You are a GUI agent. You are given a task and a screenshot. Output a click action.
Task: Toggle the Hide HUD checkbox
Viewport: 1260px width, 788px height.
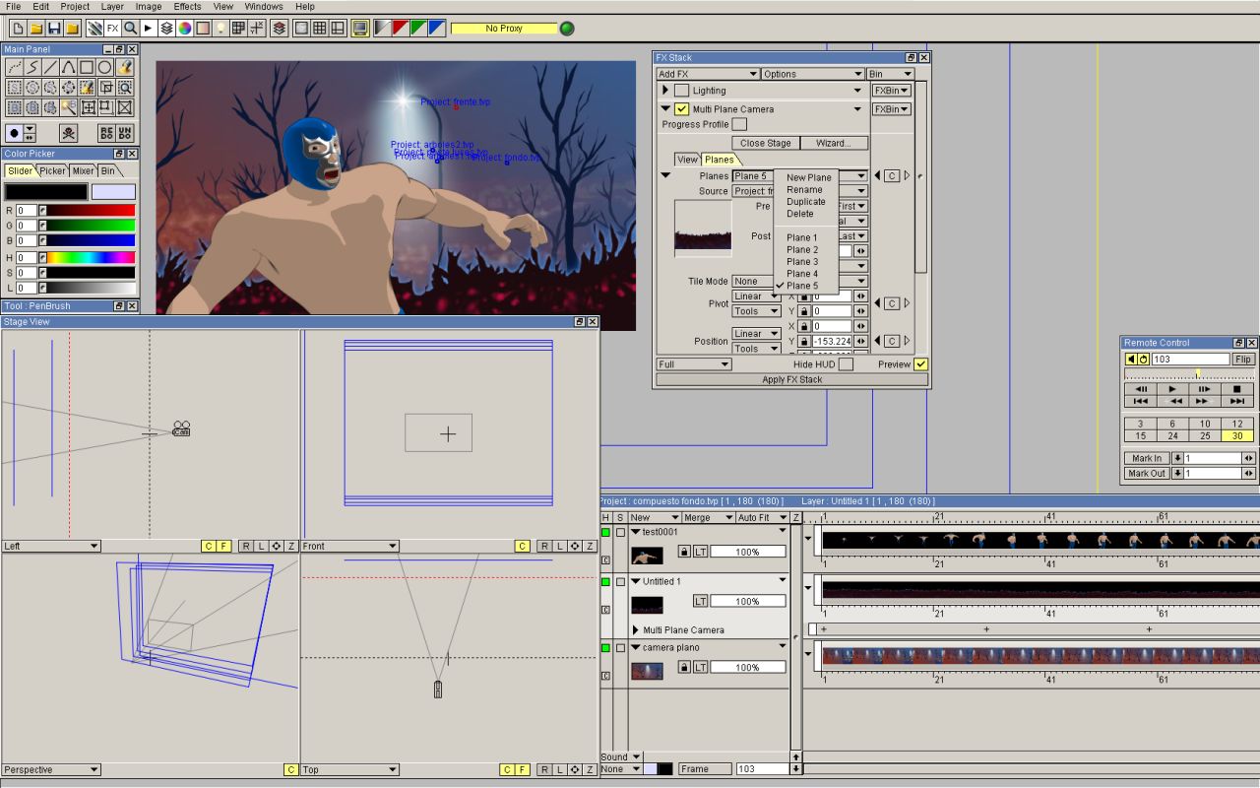pyautogui.click(x=846, y=364)
